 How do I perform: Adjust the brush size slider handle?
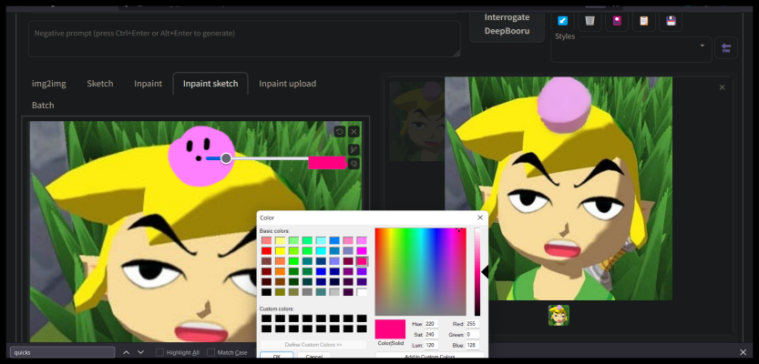pyautogui.click(x=226, y=158)
